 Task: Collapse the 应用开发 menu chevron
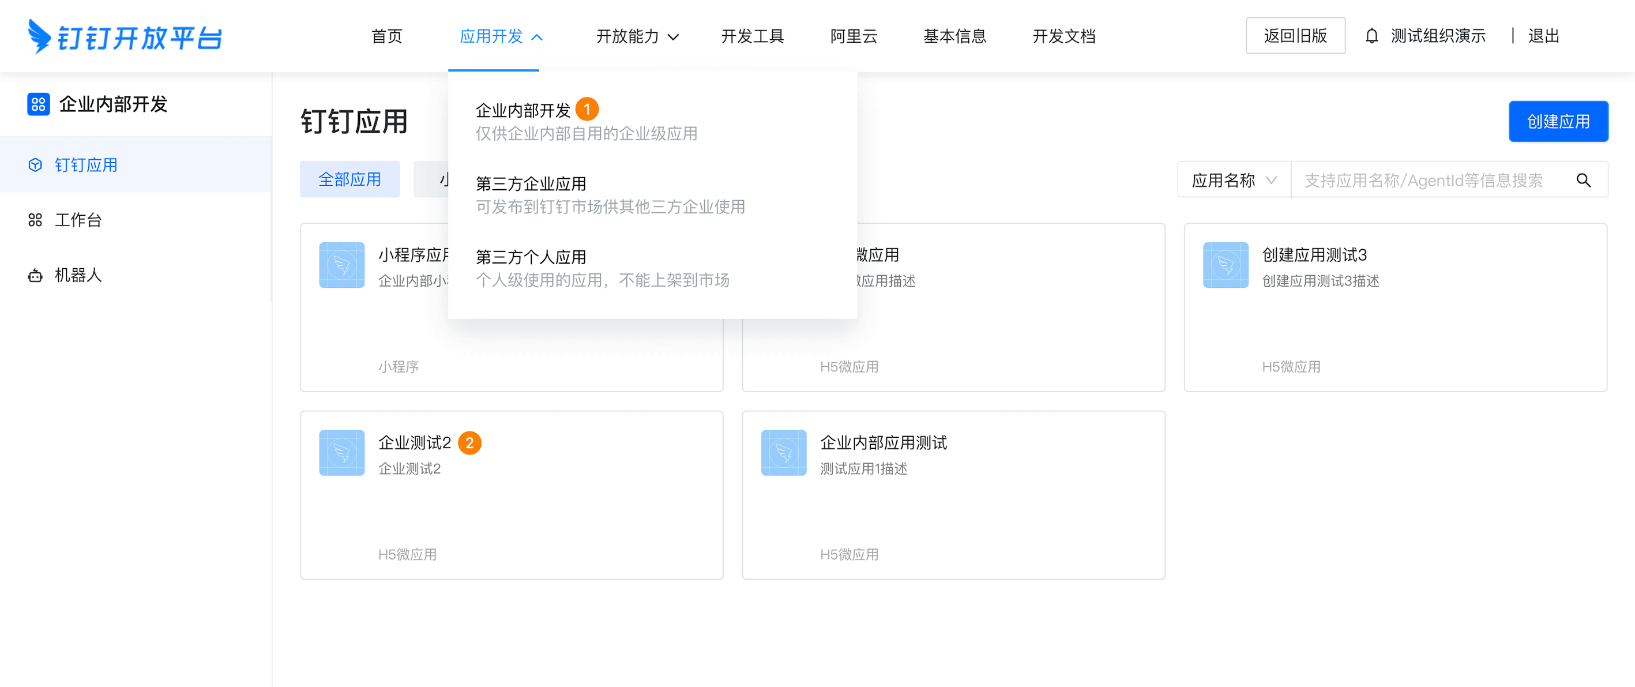[x=537, y=37]
